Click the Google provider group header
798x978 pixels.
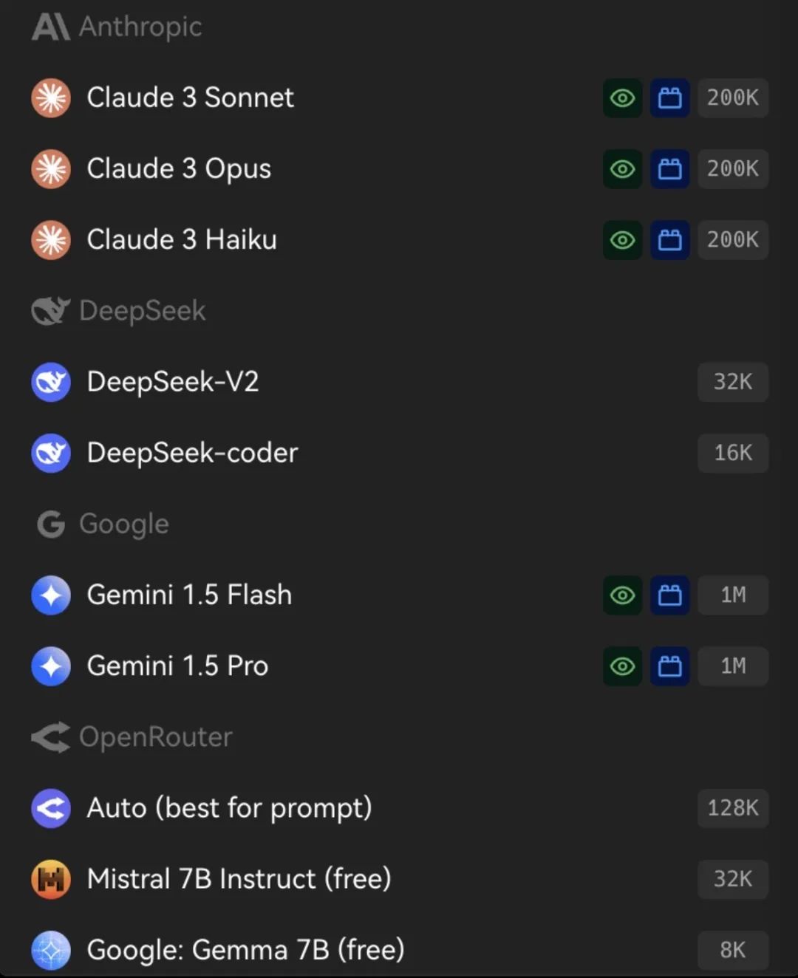coord(103,524)
